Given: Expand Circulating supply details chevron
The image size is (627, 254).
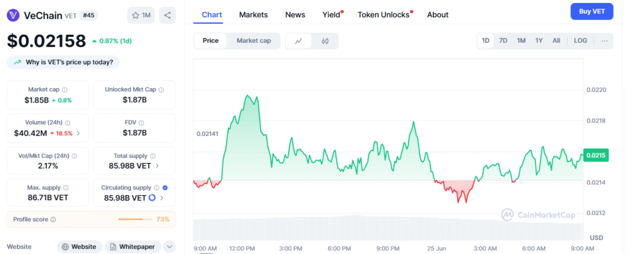Looking at the screenshot, I should (x=162, y=198).
